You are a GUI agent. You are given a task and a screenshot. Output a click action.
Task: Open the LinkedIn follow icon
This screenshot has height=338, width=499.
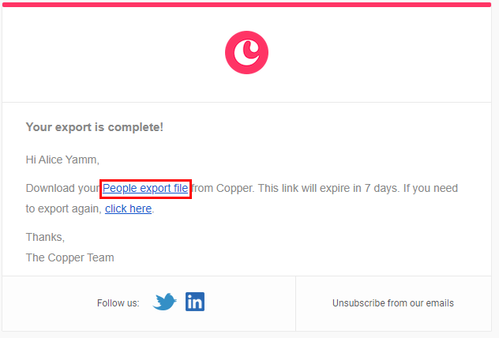pyautogui.click(x=195, y=302)
